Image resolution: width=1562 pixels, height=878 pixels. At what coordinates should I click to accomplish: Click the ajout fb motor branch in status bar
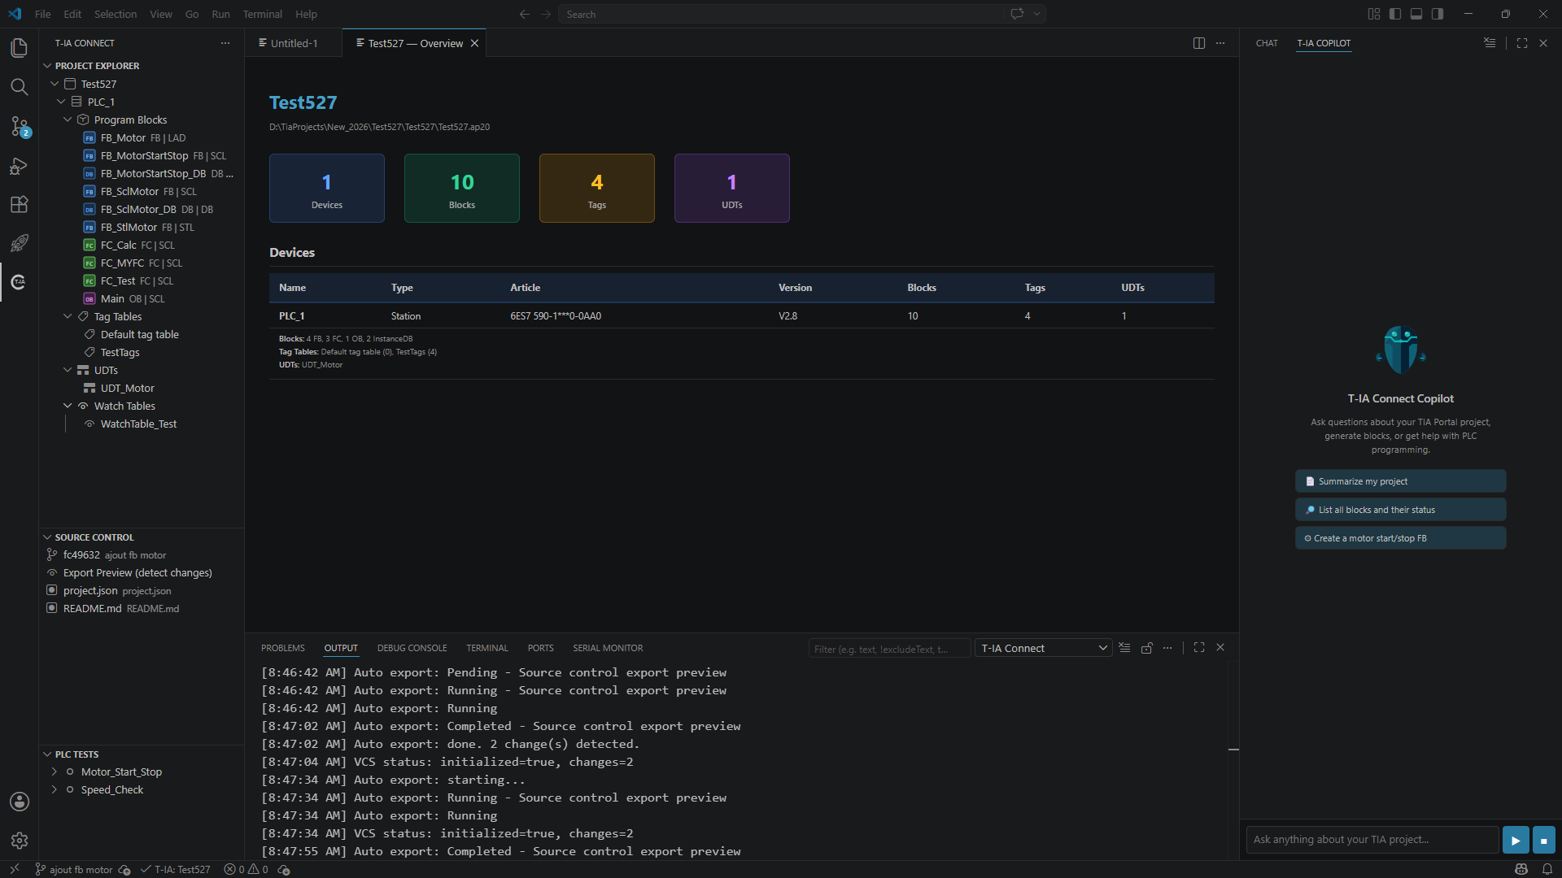tap(74, 869)
